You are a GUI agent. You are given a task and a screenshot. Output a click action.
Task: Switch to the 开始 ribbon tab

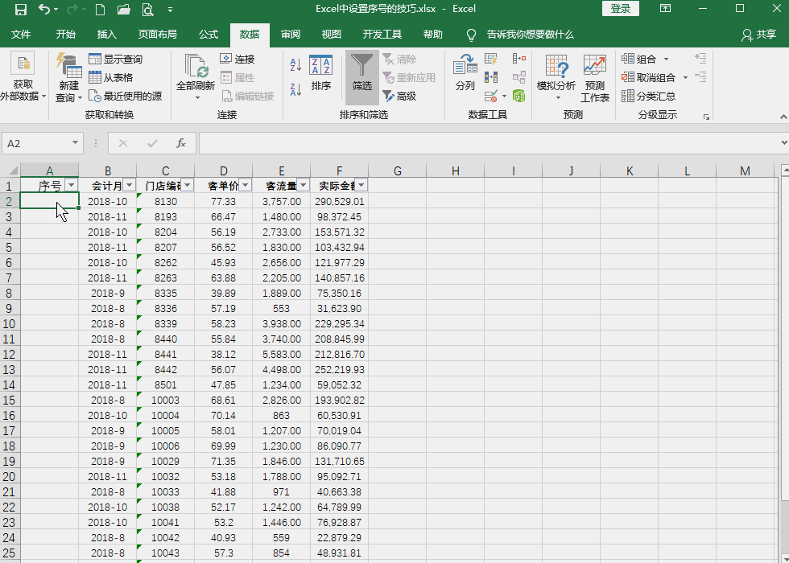coord(65,35)
